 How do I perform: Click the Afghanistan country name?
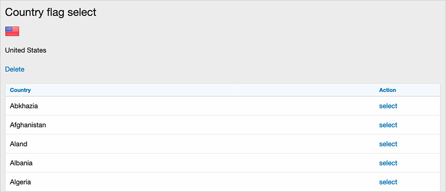click(28, 125)
